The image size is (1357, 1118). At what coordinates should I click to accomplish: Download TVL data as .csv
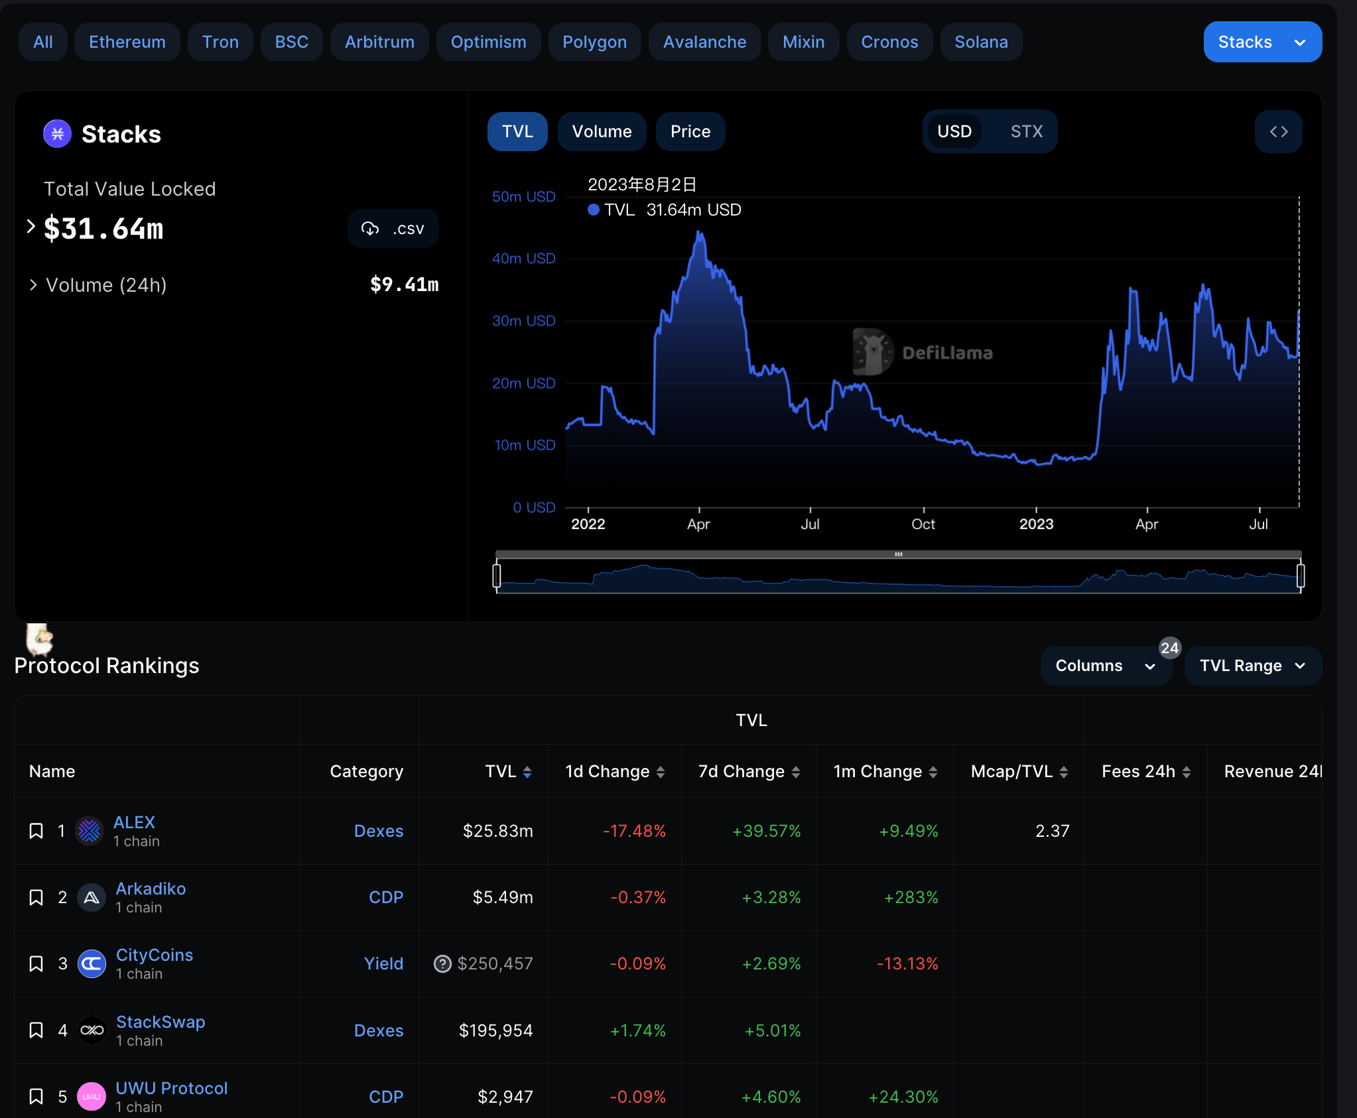point(393,229)
